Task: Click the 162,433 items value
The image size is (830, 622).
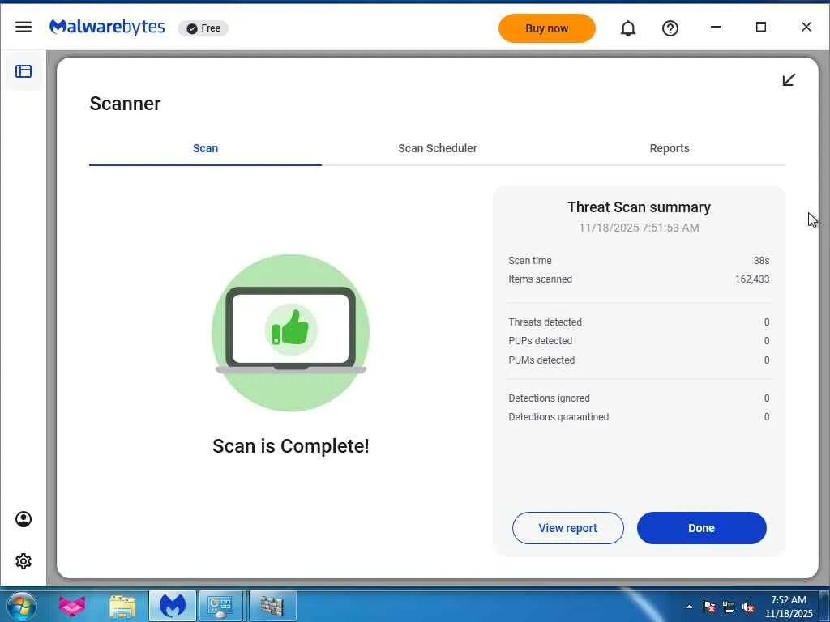Action: pos(752,279)
